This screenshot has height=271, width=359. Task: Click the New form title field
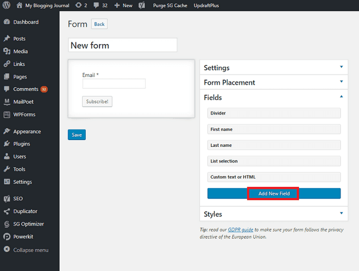coord(123,45)
